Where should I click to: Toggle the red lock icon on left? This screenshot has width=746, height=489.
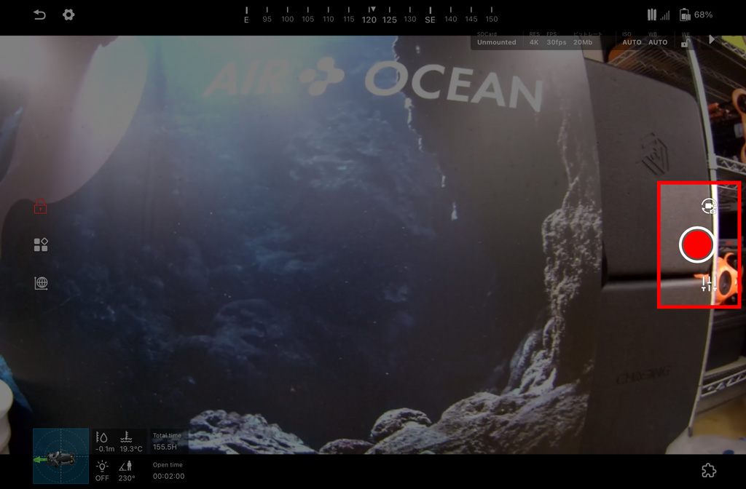(40, 207)
